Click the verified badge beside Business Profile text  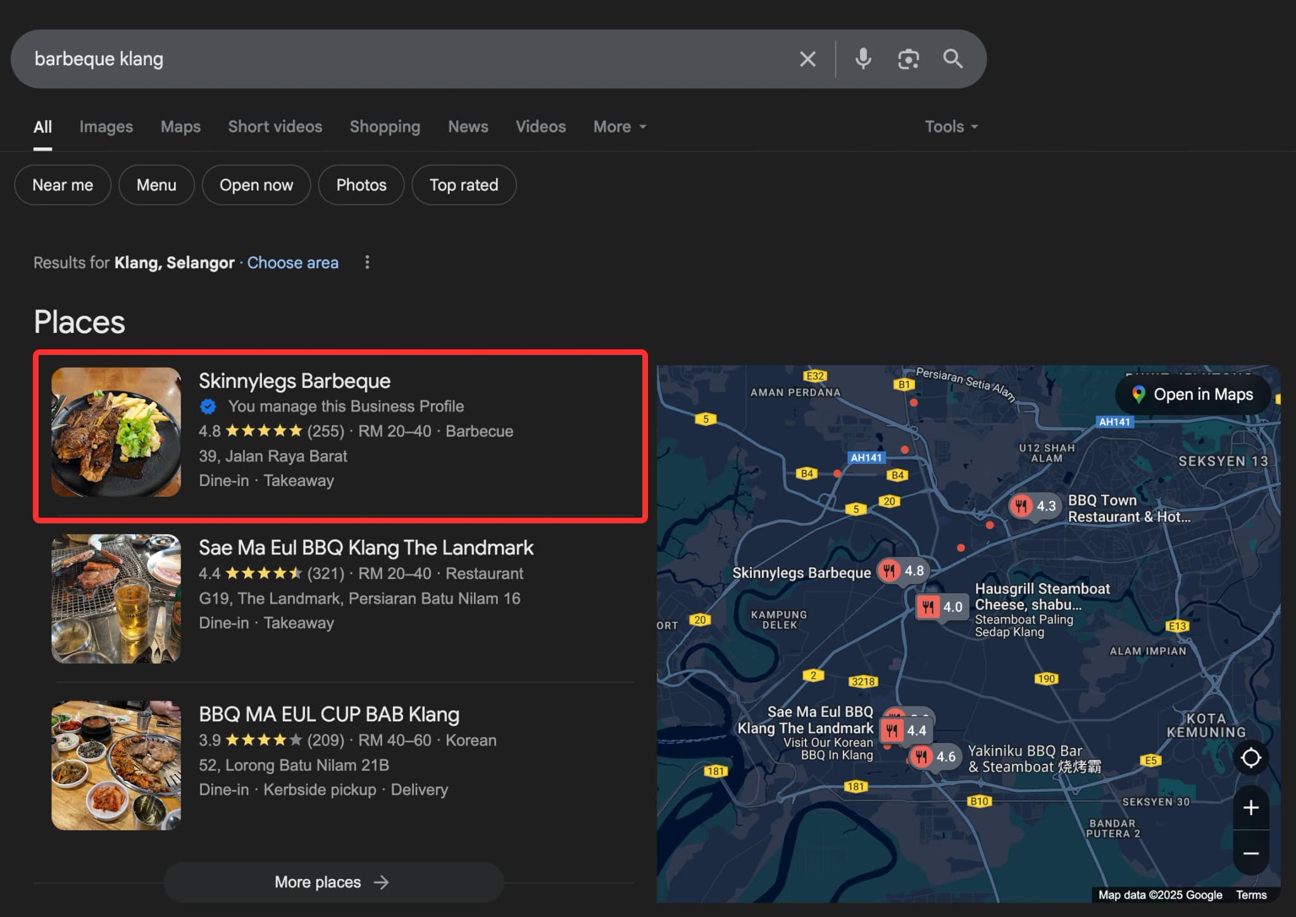(208, 406)
